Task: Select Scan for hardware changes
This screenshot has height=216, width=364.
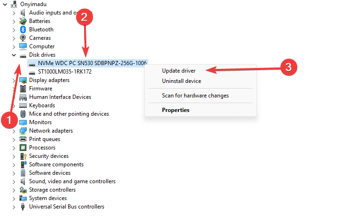Action: pos(195,96)
